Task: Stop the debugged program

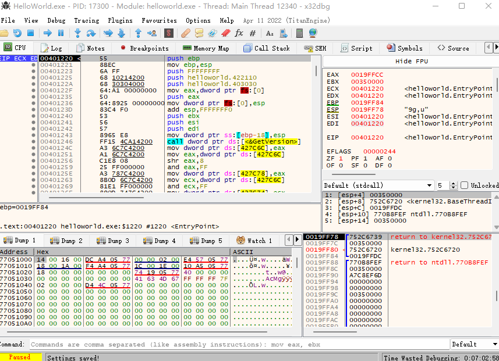Action: [30, 33]
